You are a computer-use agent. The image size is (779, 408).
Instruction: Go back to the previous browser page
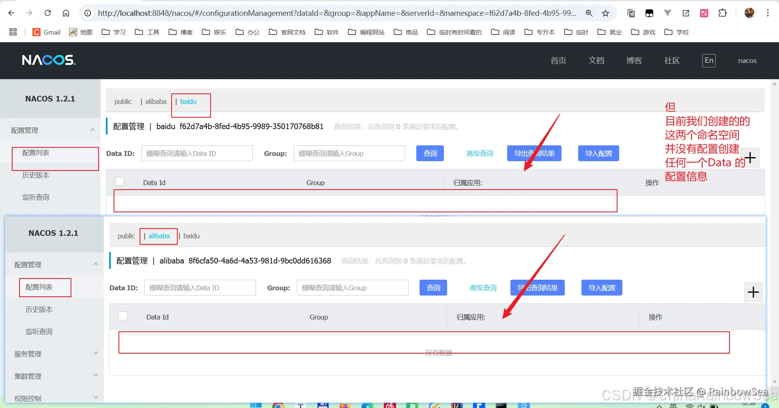point(11,13)
